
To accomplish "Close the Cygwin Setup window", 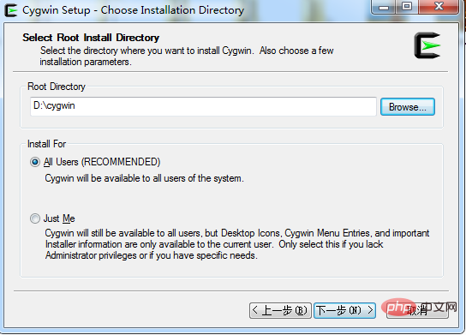I will [439, 7].
